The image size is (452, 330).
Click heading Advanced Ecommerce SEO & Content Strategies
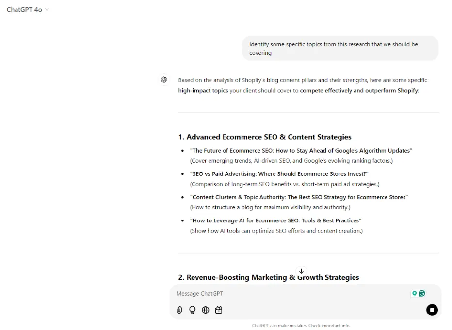click(265, 137)
